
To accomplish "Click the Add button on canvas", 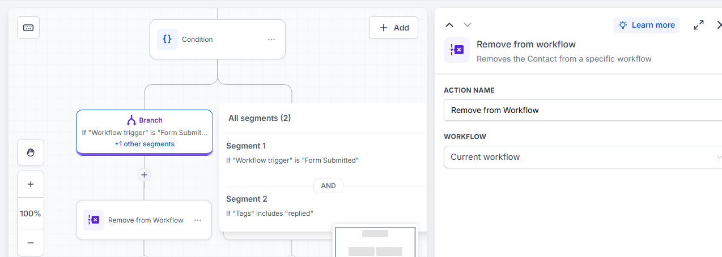I will click(x=394, y=28).
